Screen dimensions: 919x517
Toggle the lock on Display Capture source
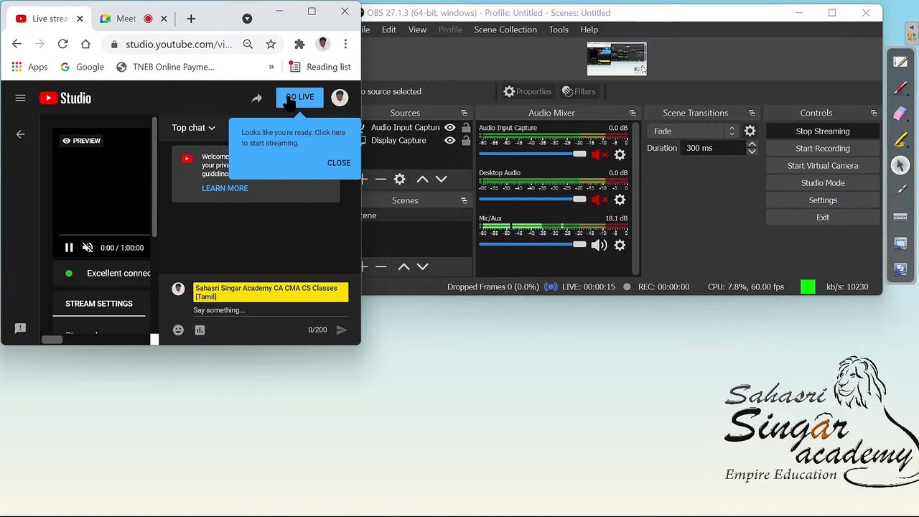(466, 141)
